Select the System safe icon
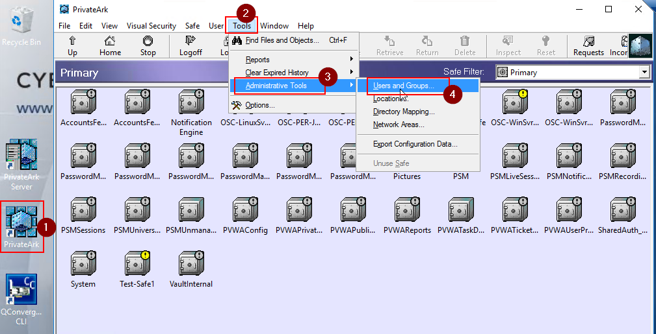 [x=83, y=264]
